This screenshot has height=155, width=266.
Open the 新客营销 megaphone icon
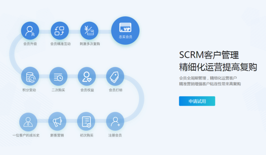click(57, 121)
